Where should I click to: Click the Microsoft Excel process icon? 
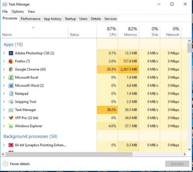pyautogui.click(x=11, y=77)
